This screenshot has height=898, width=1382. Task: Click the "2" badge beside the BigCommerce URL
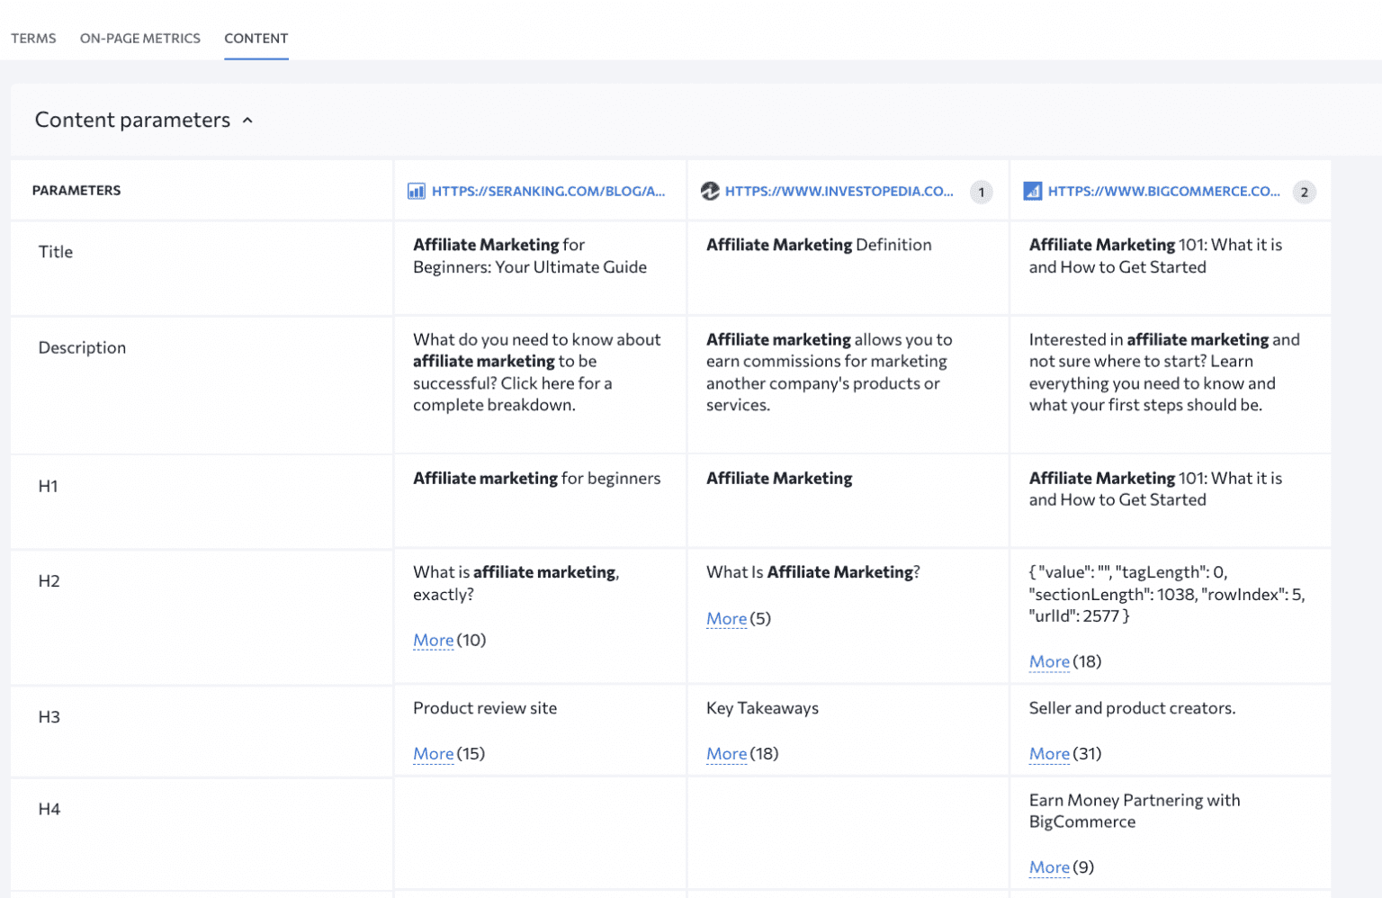(1304, 192)
